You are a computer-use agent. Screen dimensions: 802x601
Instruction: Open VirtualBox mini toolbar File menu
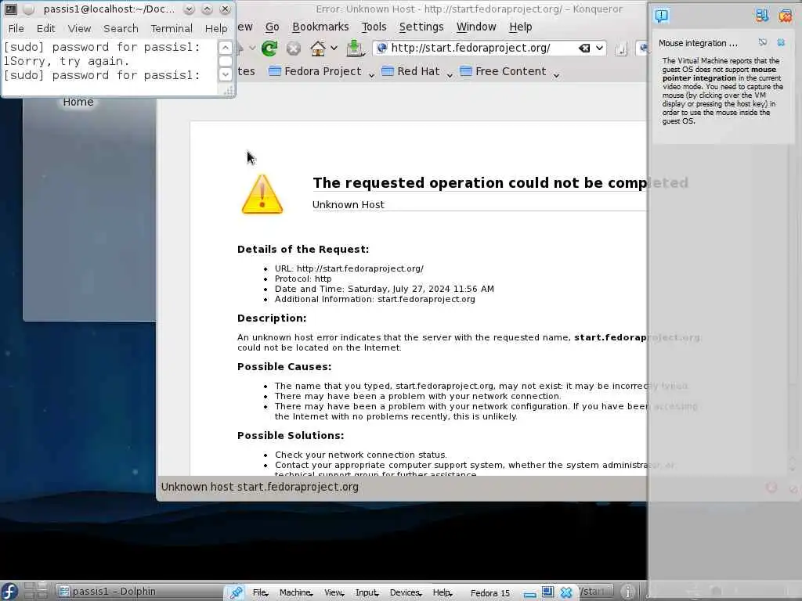[260, 592]
